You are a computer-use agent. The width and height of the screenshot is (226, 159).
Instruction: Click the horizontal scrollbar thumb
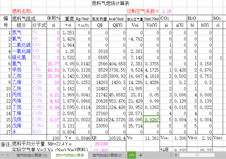click(x=197, y=155)
